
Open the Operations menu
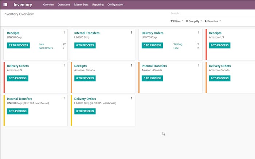64,5
